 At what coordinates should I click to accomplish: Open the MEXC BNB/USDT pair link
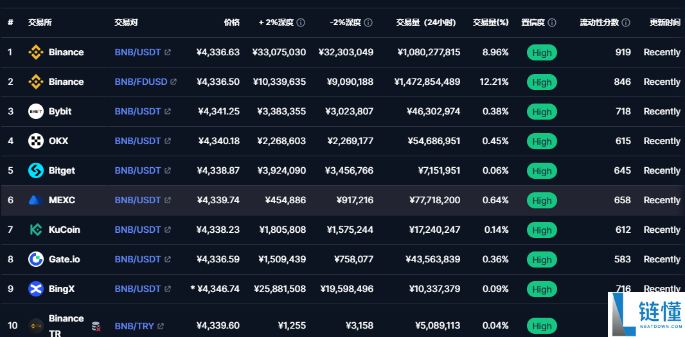pos(138,200)
